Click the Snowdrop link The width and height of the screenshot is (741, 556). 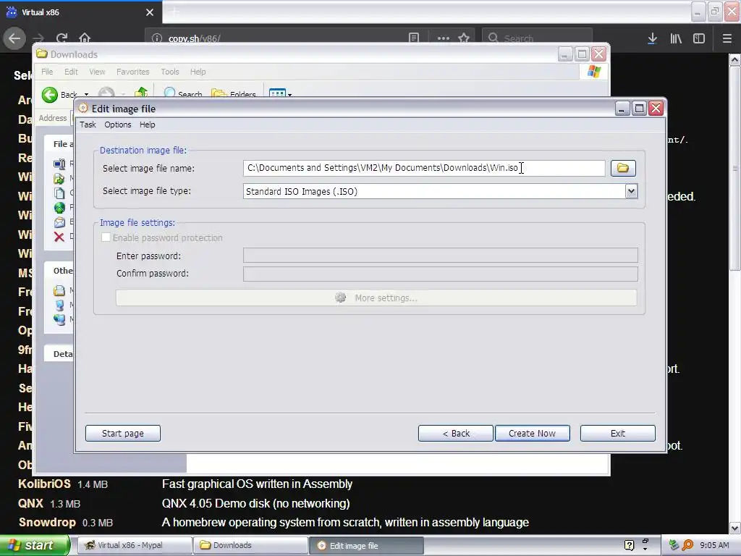click(x=47, y=522)
